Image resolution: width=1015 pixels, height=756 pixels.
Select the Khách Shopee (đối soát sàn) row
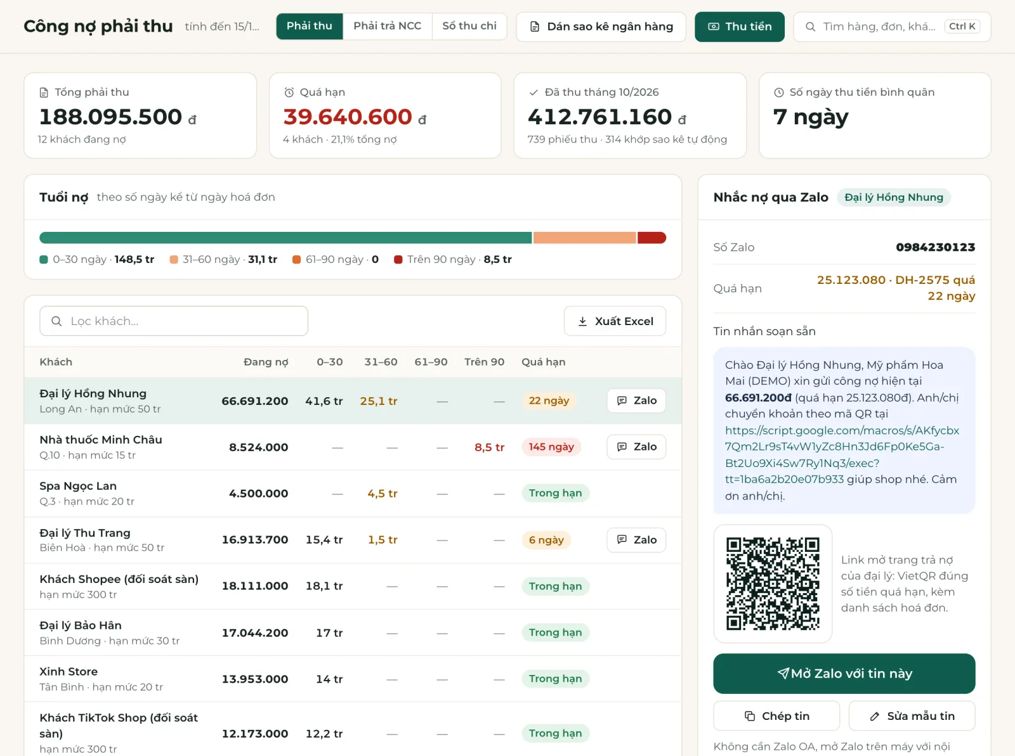353,586
